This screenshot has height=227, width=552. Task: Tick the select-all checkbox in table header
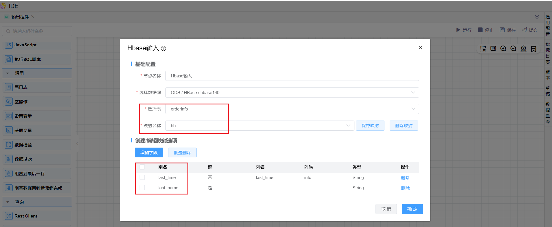tap(142, 167)
